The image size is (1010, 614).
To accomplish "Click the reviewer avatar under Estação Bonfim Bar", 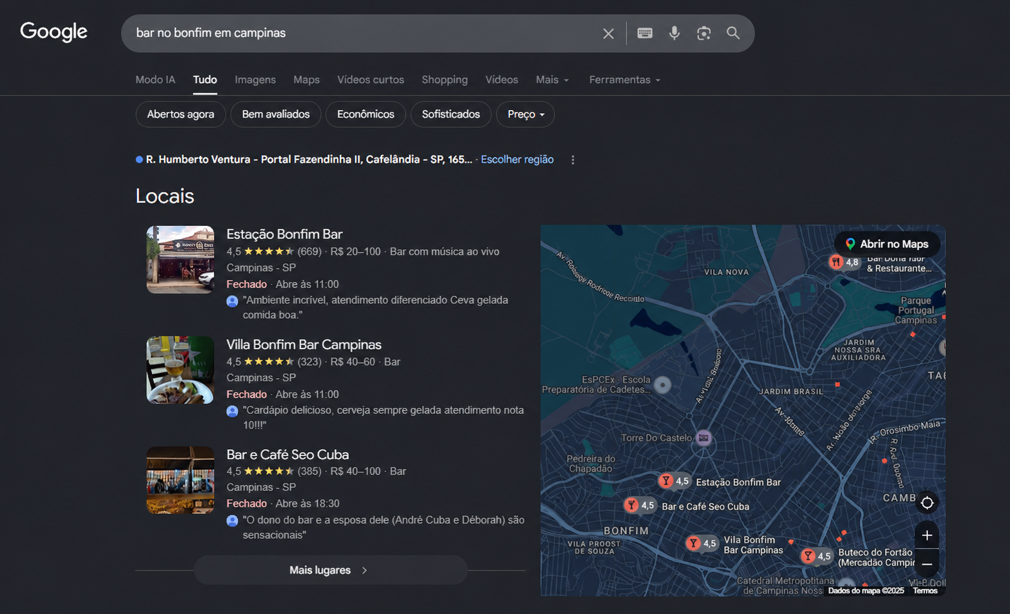I will tap(232, 301).
